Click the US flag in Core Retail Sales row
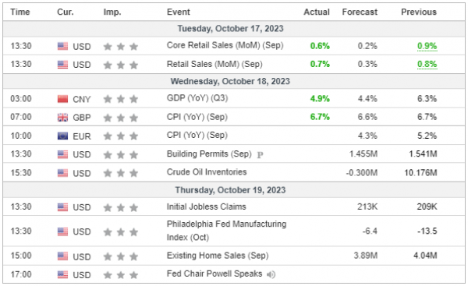 (62, 46)
